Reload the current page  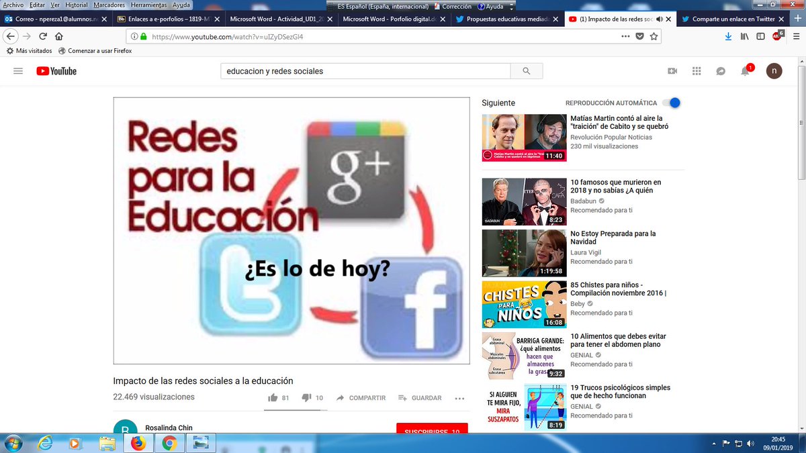(43, 36)
